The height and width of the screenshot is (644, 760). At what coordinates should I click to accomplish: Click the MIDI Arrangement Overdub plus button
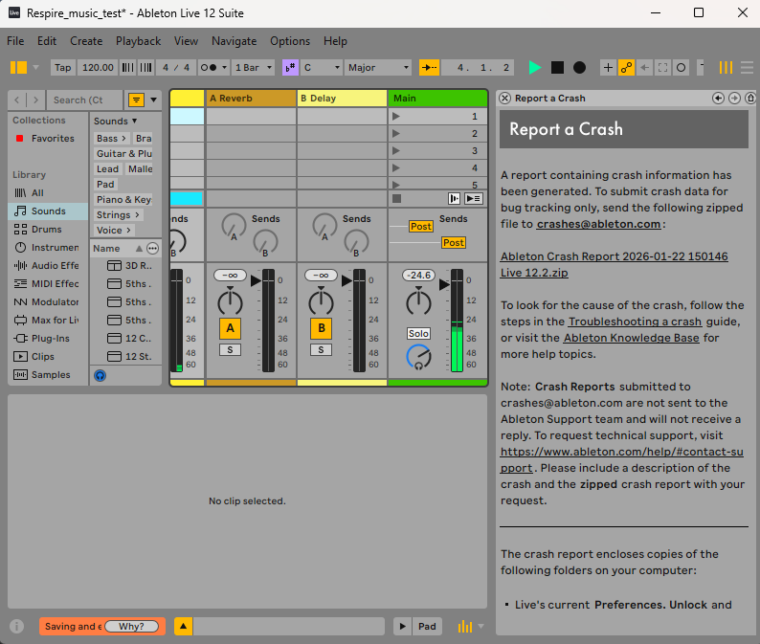608,67
